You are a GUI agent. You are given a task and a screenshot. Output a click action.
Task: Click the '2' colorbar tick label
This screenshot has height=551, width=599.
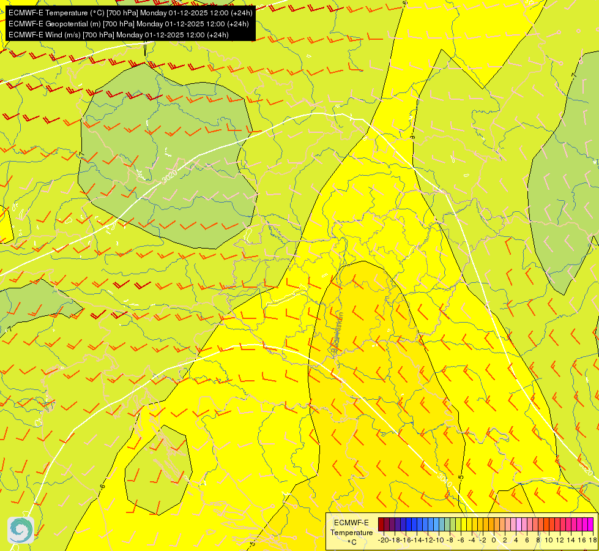505,540
